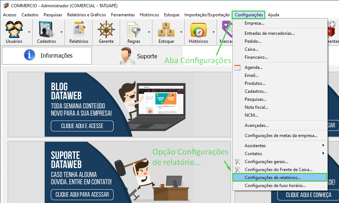Click tools icon beside Configurações gerais
The width and height of the screenshot is (339, 203).
click(x=237, y=162)
